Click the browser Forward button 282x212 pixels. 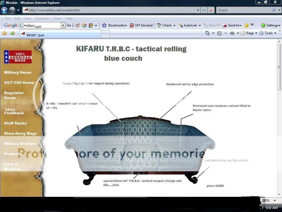coord(12,10)
